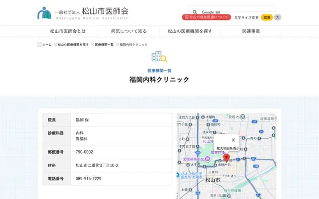Click the 愛媛県美術館 museum marker

(x=207, y=159)
